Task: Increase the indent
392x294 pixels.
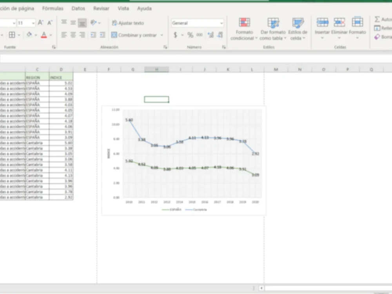Action: pyautogui.click(x=102, y=35)
